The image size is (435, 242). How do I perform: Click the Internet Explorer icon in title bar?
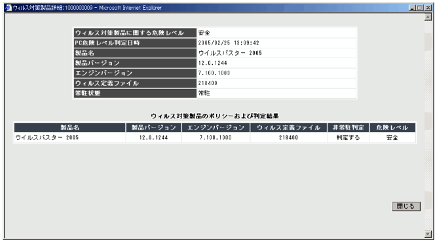9,8
